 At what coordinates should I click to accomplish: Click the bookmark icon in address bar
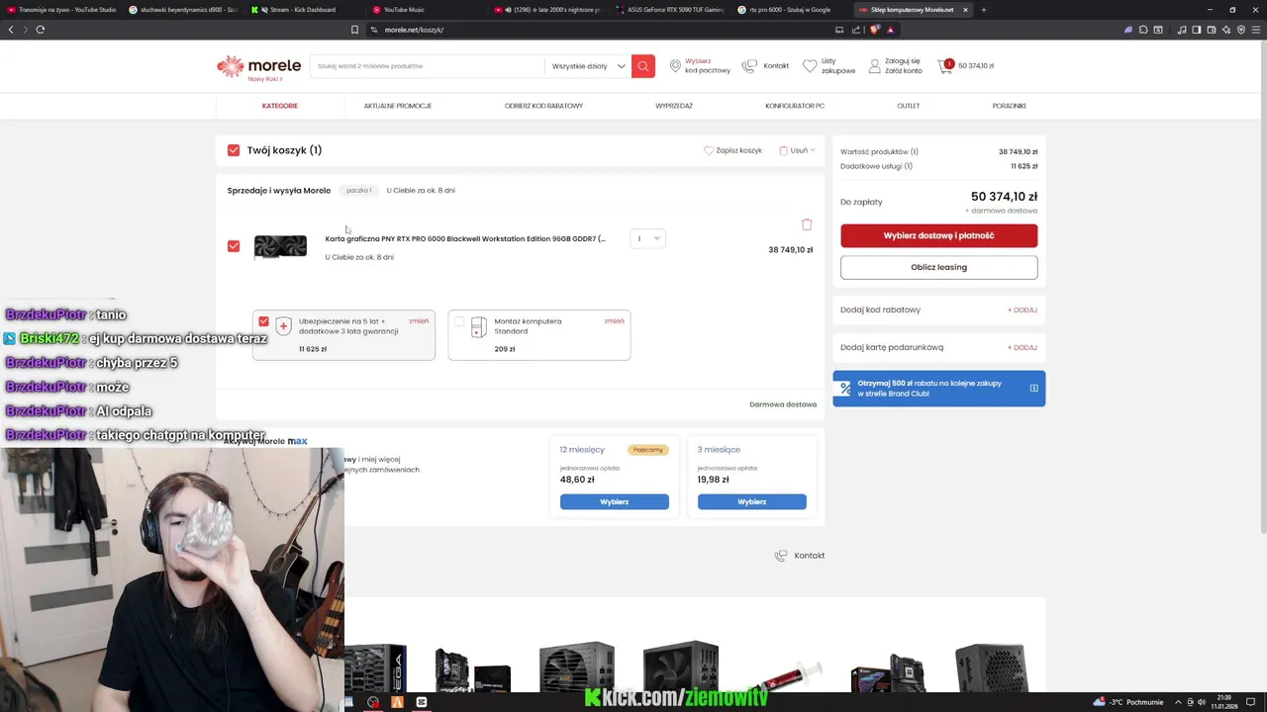tap(354, 30)
